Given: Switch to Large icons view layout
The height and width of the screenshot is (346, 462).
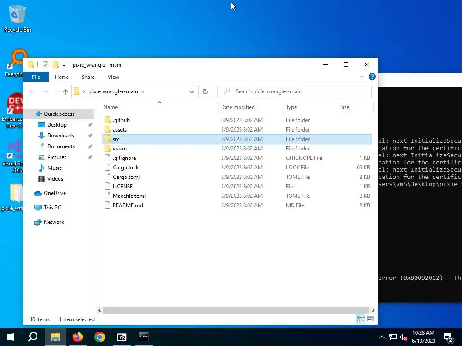Looking at the screenshot, I should click(x=371, y=319).
